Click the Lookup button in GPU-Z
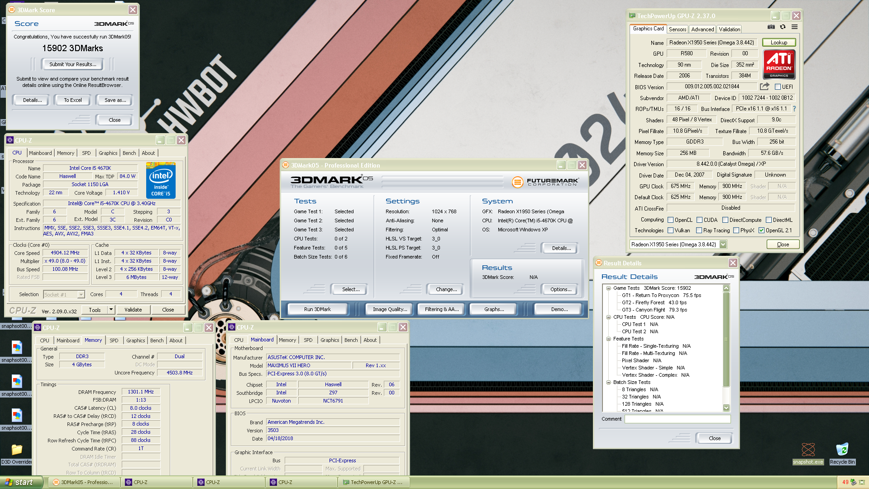This screenshot has width=869, height=489. (779, 43)
